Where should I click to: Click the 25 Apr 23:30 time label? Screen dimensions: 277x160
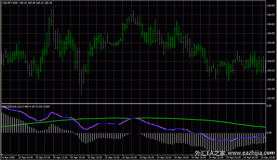(x=112, y=158)
